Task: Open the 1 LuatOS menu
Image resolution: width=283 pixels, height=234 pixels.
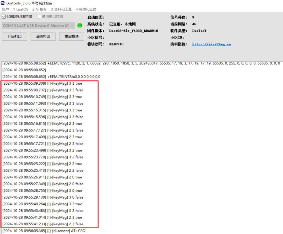Action: 21,9
